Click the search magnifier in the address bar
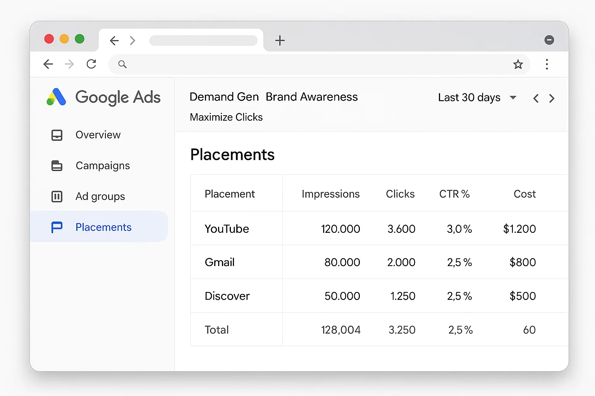Viewport: 595px width, 396px height. click(122, 64)
